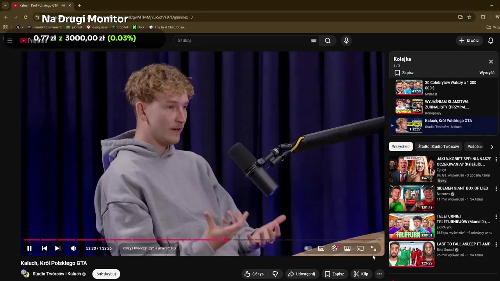Subscribe via Subskrybuj button
Image resolution: width=500 pixels, height=281 pixels.
click(x=106, y=274)
